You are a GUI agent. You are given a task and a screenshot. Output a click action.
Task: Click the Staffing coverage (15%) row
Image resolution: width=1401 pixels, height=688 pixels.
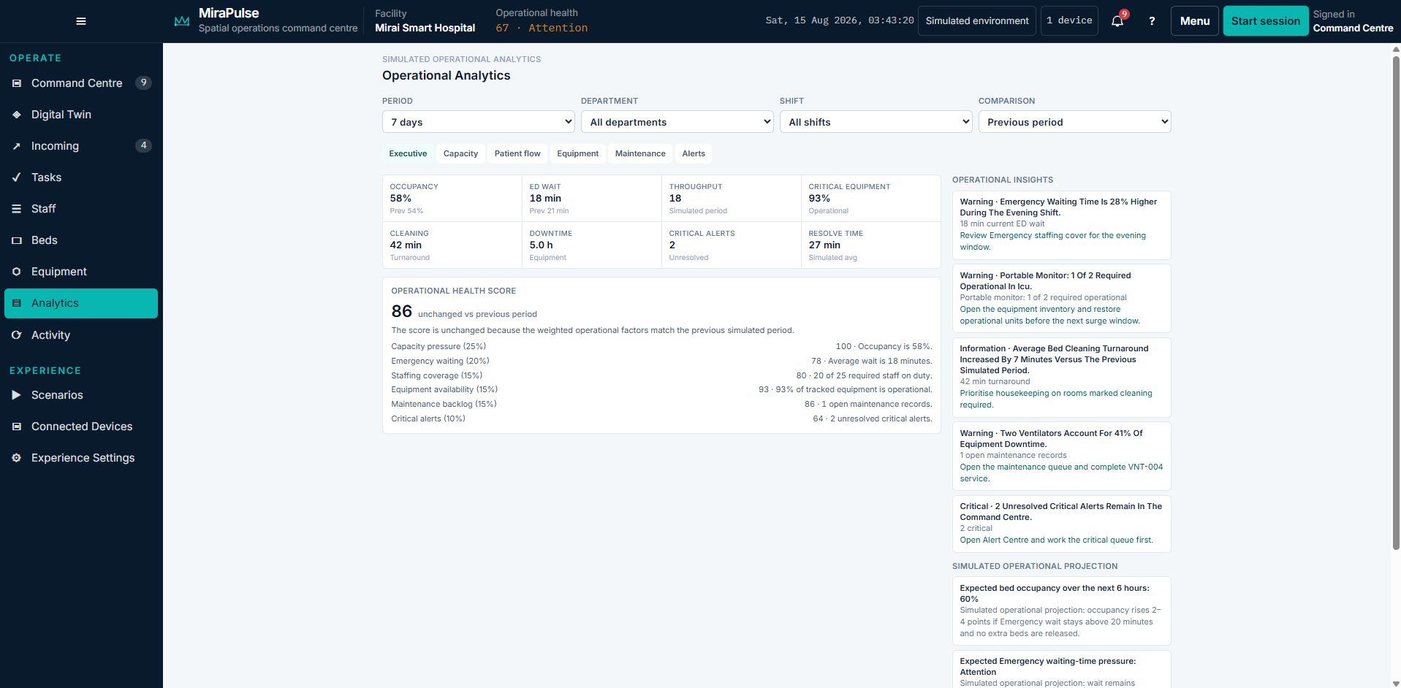(661, 375)
